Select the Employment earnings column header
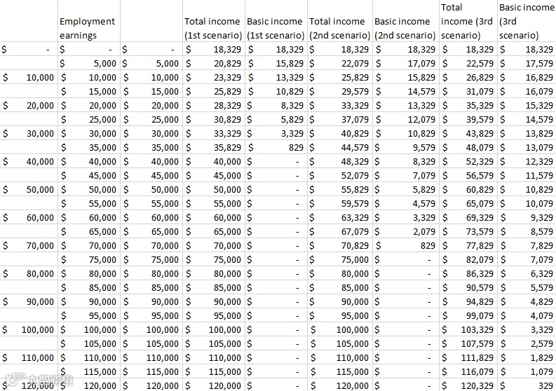 click(87, 28)
